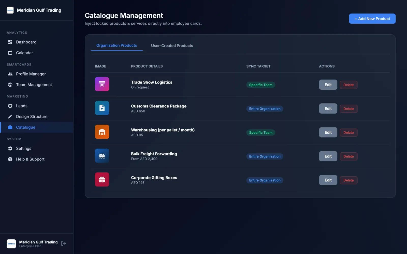Open the Corporate Gifting Boxes gift image
The height and width of the screenshot is (254, 407).
(x=102, y=180)
